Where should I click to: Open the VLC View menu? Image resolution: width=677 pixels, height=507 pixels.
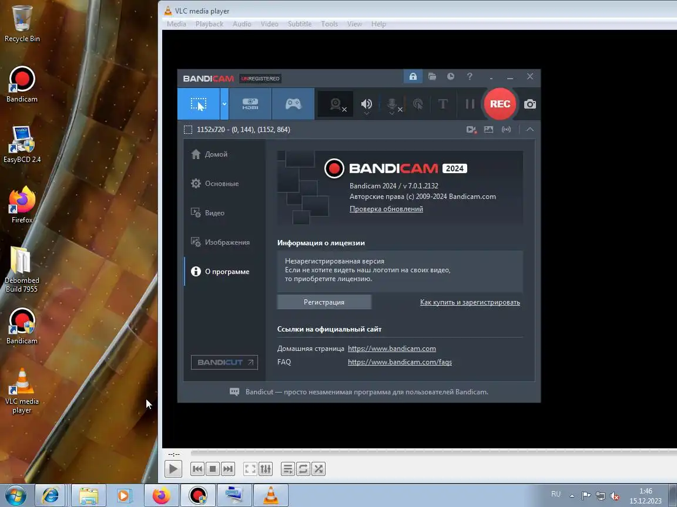354,23
